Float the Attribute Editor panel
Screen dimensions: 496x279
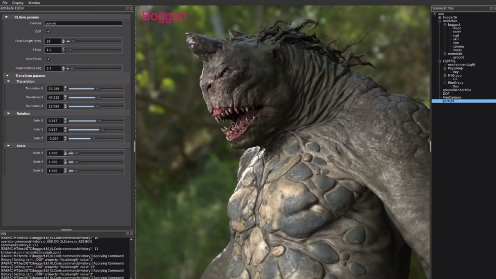127,8
